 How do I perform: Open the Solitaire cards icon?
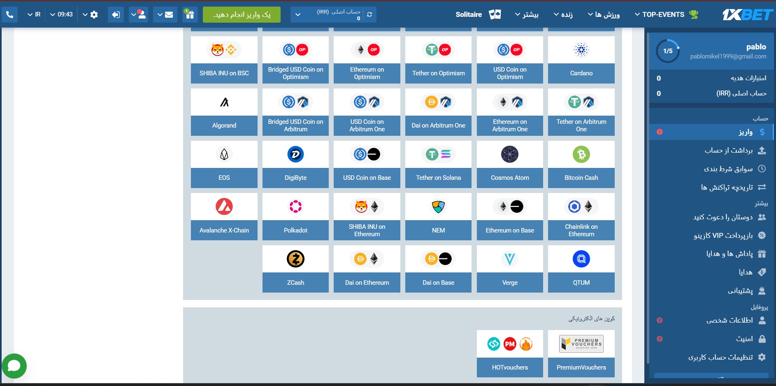tap(495, 14)
